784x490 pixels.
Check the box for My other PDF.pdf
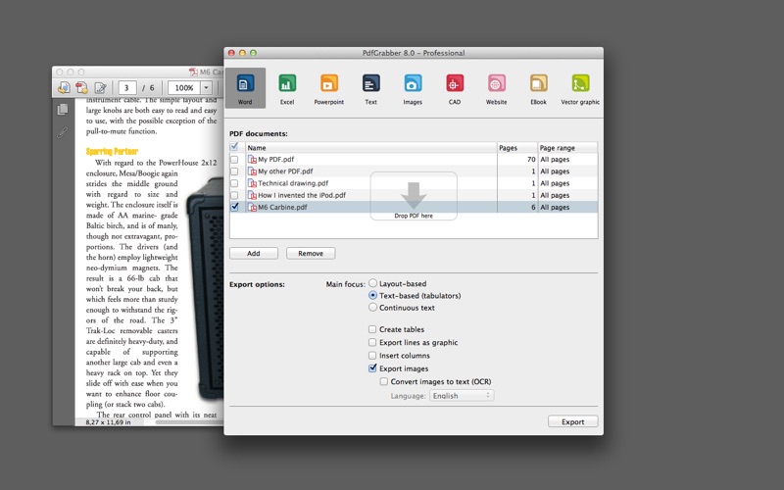[x=234, y=171]
